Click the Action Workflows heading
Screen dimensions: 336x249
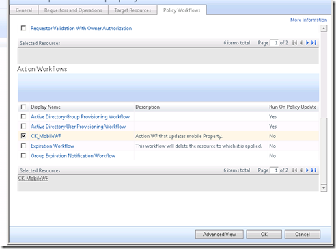42,69
